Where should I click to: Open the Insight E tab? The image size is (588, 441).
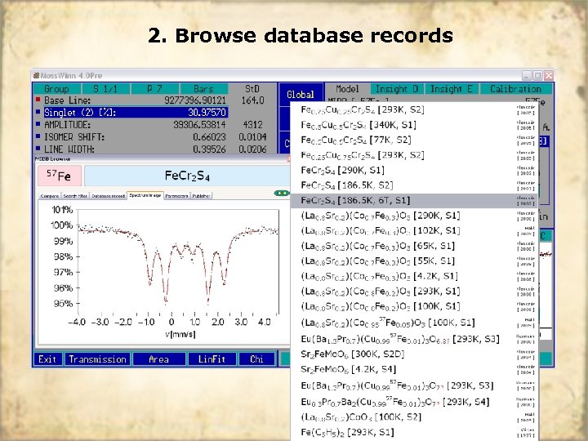[x=452, y=89]
